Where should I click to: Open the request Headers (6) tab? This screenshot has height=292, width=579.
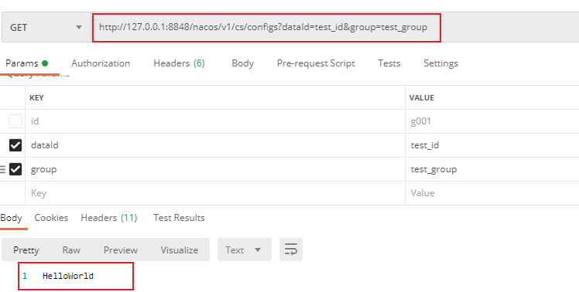(179, 63)
